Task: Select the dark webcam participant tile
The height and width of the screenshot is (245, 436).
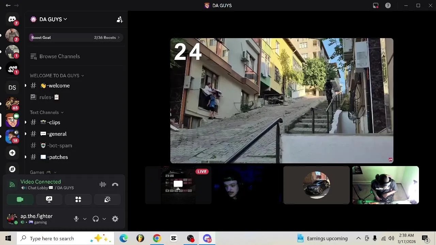Action: (x=247, y=185)
